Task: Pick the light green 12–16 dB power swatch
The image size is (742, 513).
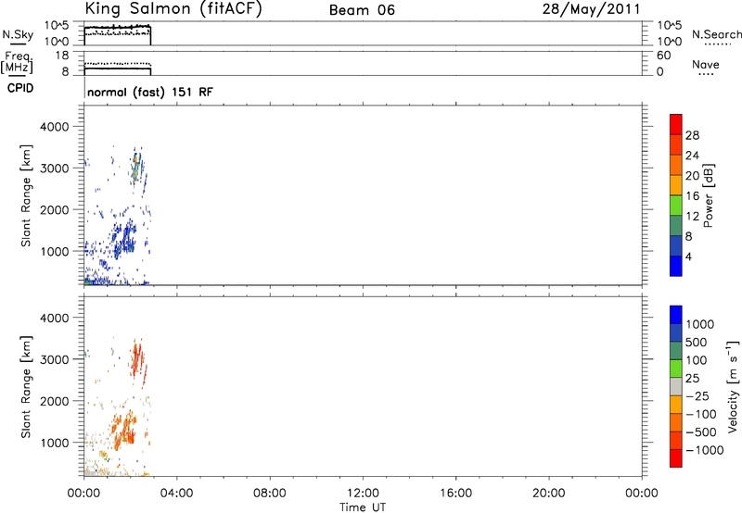Action: [x=676, y=205]
